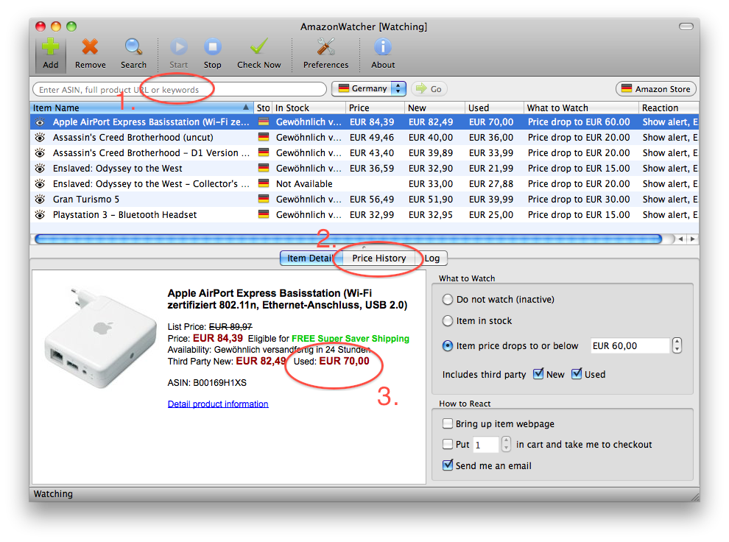729x542 pixels.
Task: Click eye icon for Assassin's Creed Brotherhood (uncut)
Action: 40,138
